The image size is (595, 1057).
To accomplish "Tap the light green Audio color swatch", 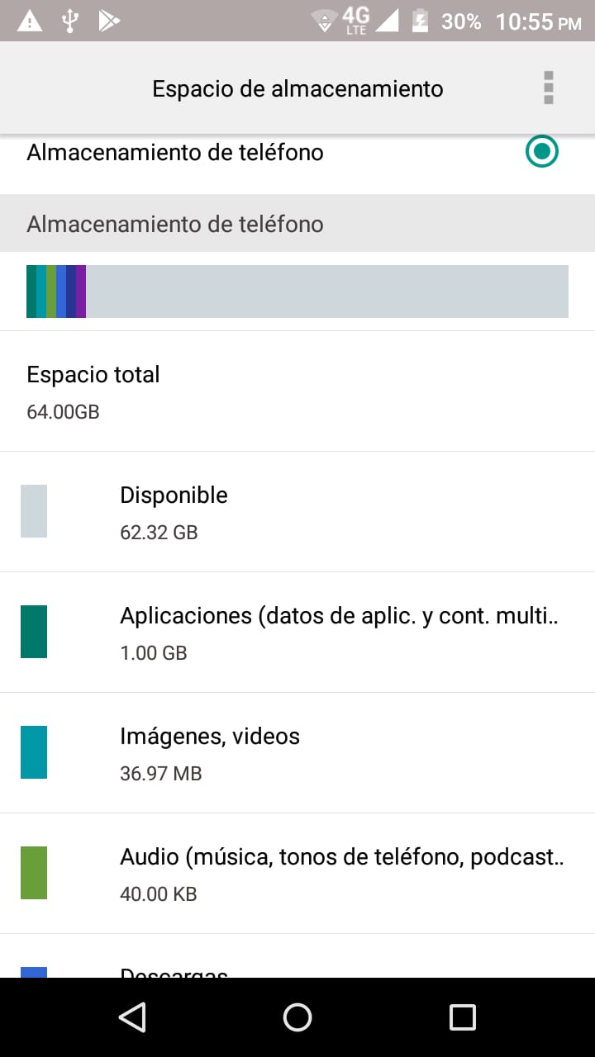I will point(34,873).
